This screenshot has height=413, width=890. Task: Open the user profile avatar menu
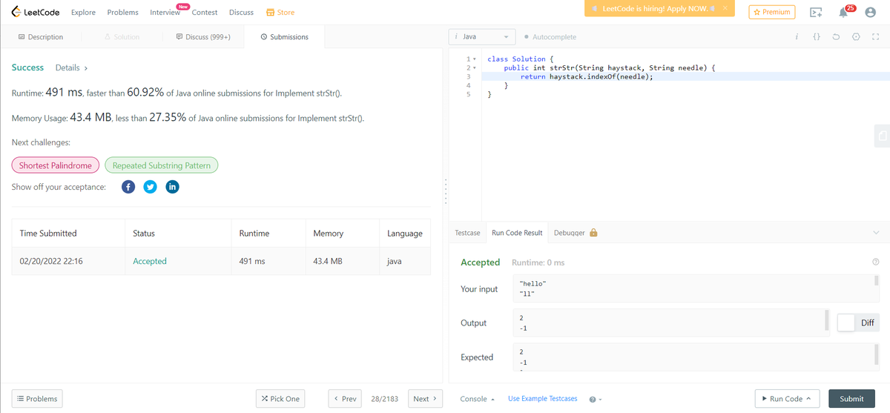[871, 13]
